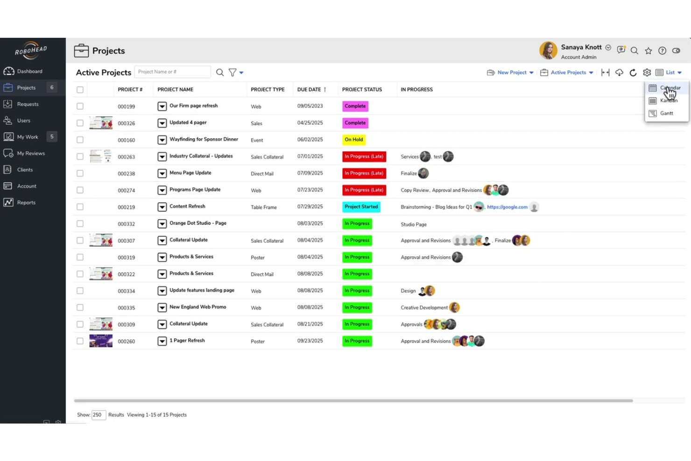
Task: Check the checkbox for project 000199
Action: (80, 106)
